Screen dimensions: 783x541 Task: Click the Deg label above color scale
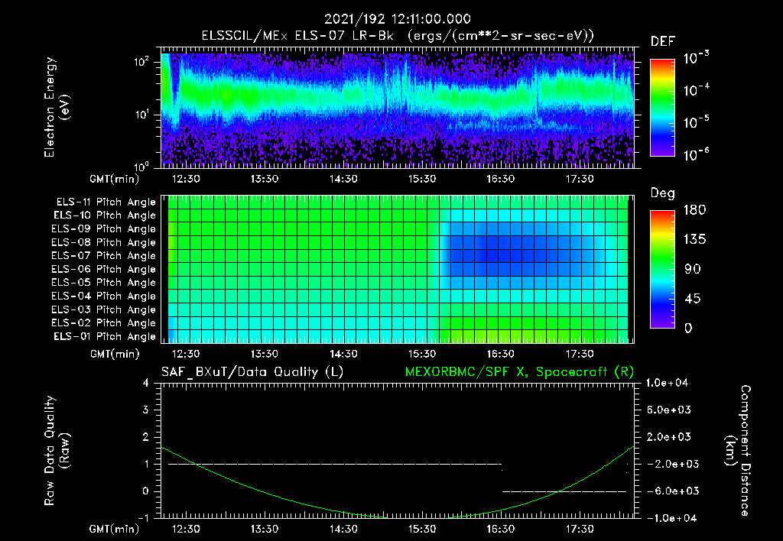(663, 193)
